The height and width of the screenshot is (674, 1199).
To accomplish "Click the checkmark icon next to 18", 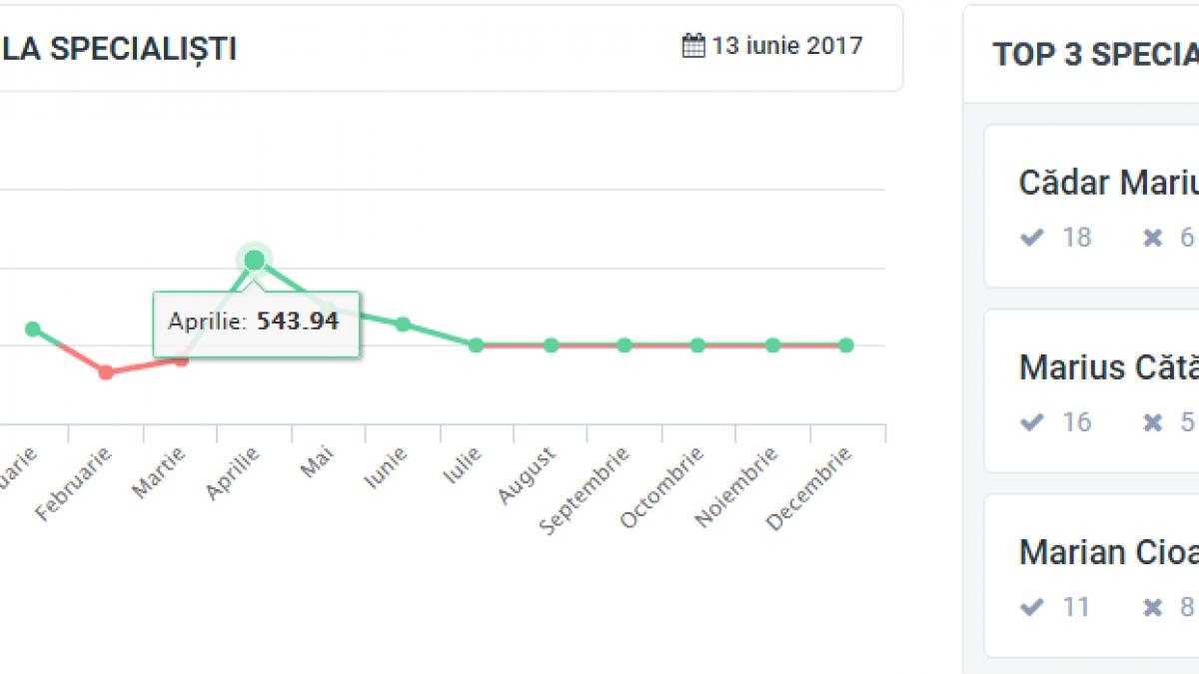I will (1031, 238).
